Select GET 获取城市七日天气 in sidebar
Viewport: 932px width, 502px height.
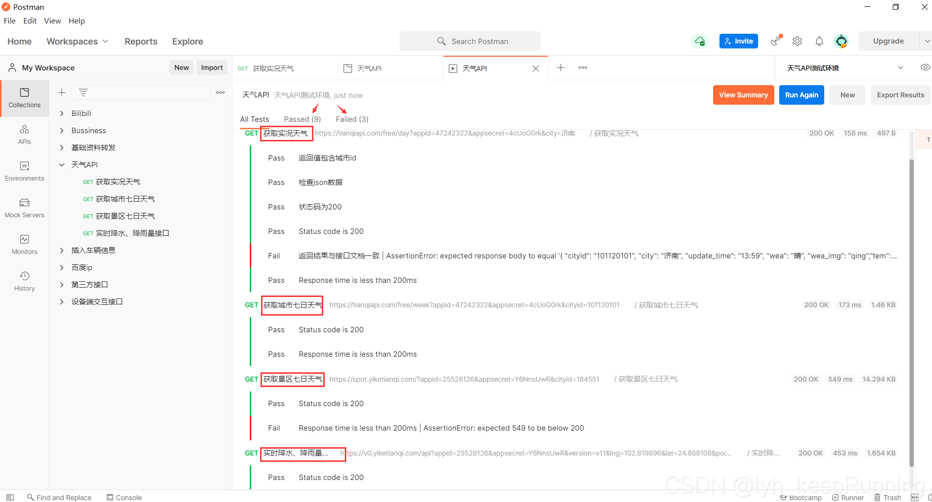(119, 199)
